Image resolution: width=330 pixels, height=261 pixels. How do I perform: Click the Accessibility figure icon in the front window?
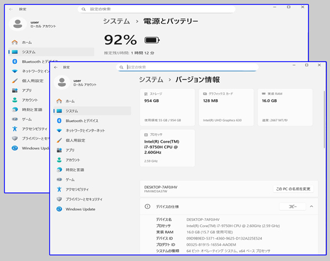[59, 189]
